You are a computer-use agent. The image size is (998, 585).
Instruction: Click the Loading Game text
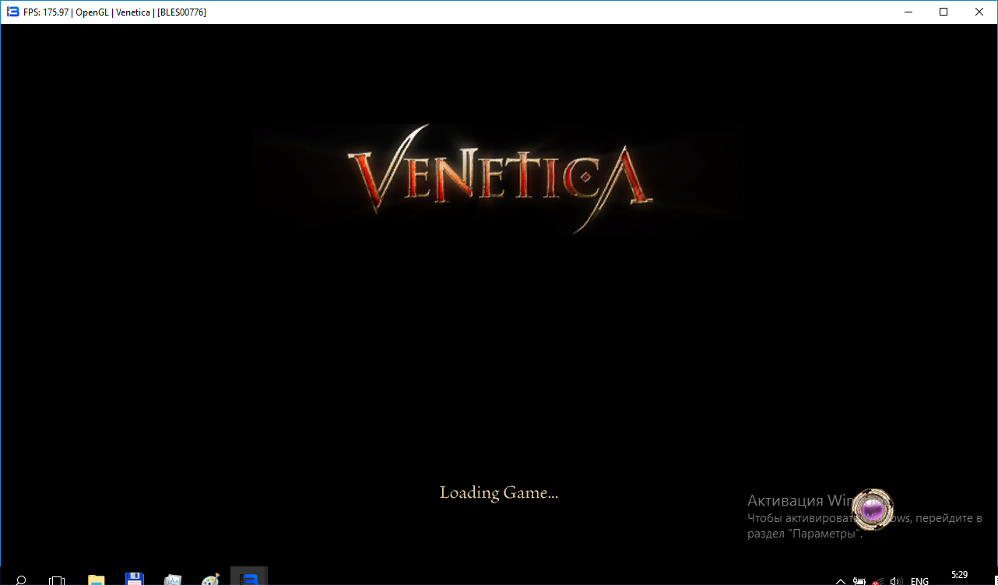click(x=499, y=492)
